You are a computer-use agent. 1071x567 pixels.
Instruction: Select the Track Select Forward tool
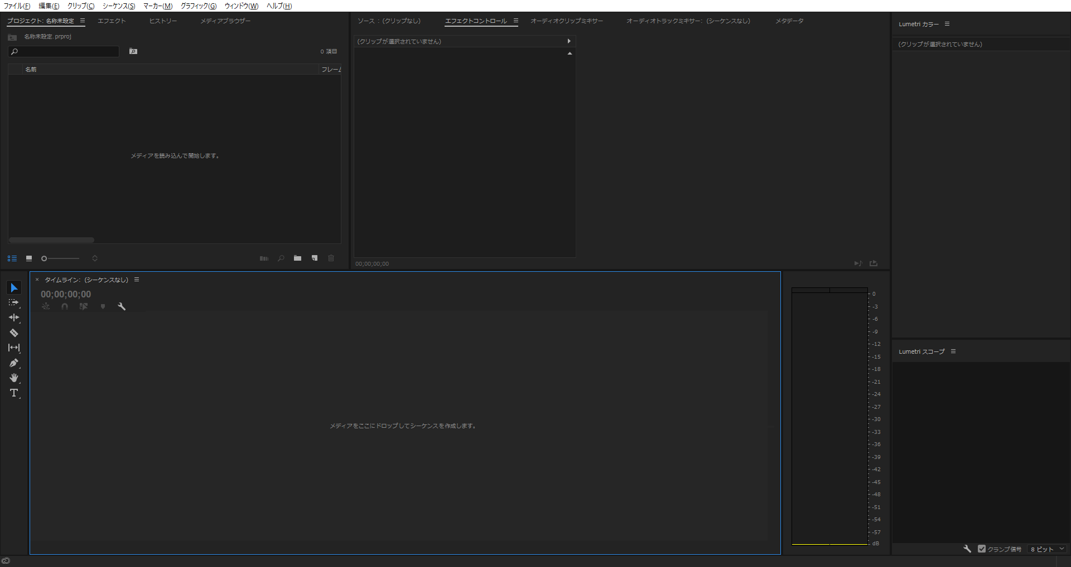14,302
